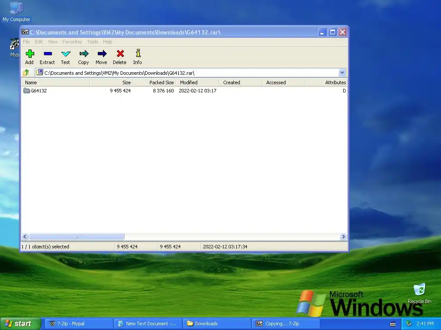
Task: Click the packed size 8 376 160
Action: (163, 91)
